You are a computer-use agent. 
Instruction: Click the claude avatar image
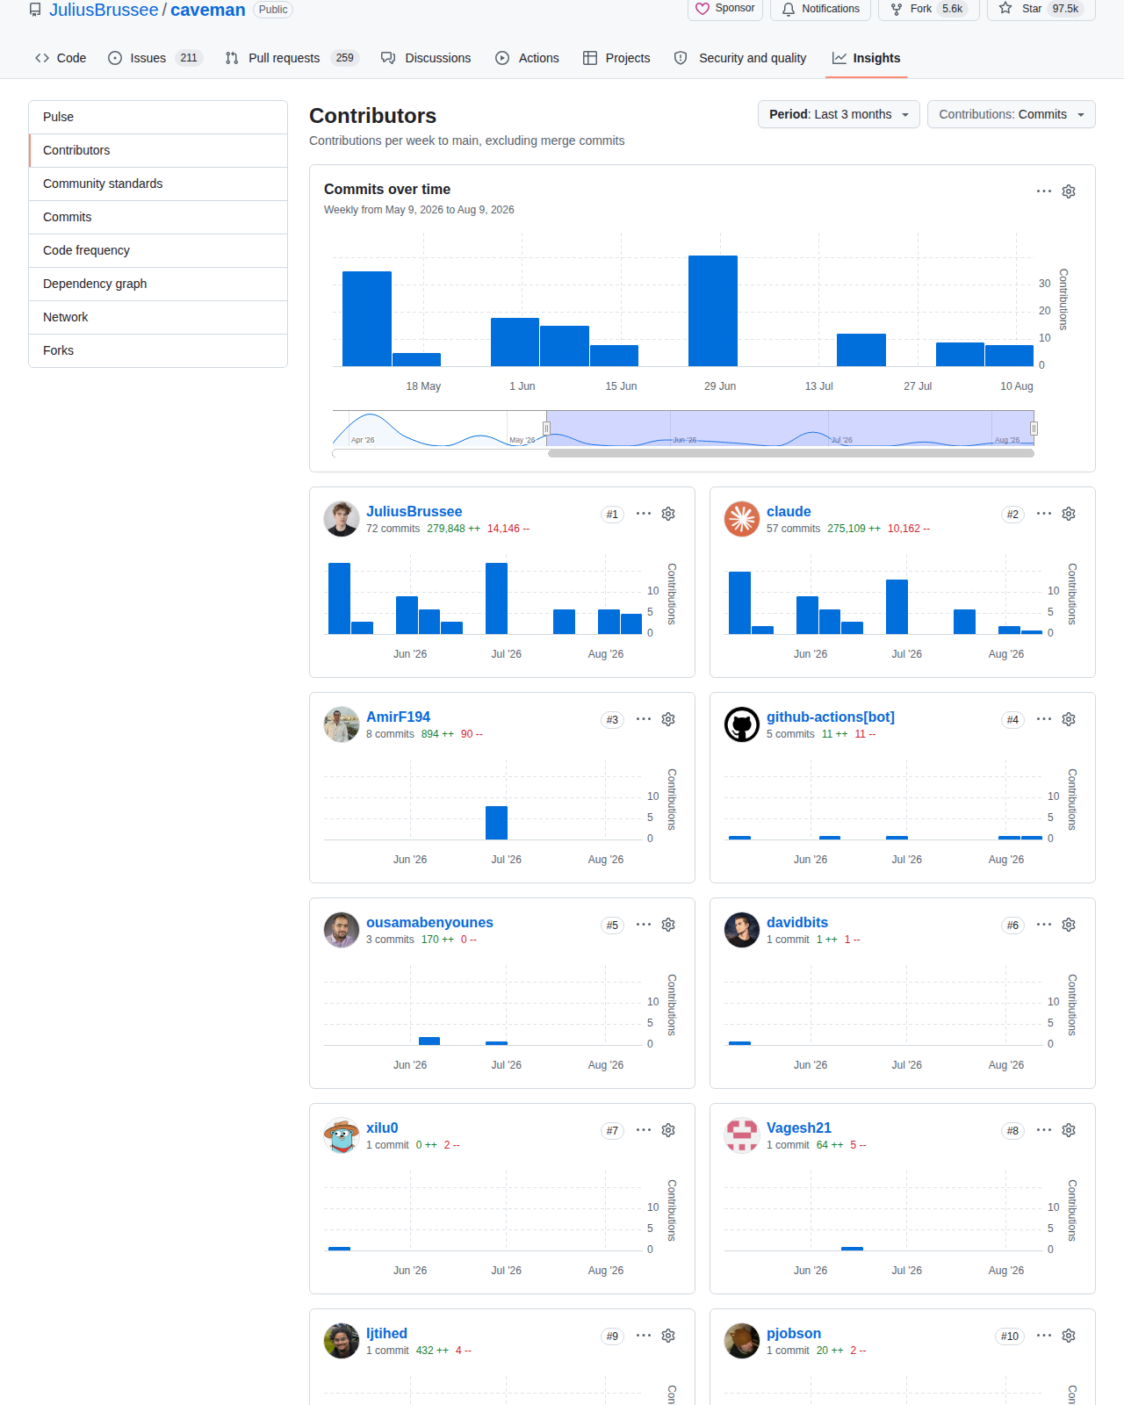[742, 519]
